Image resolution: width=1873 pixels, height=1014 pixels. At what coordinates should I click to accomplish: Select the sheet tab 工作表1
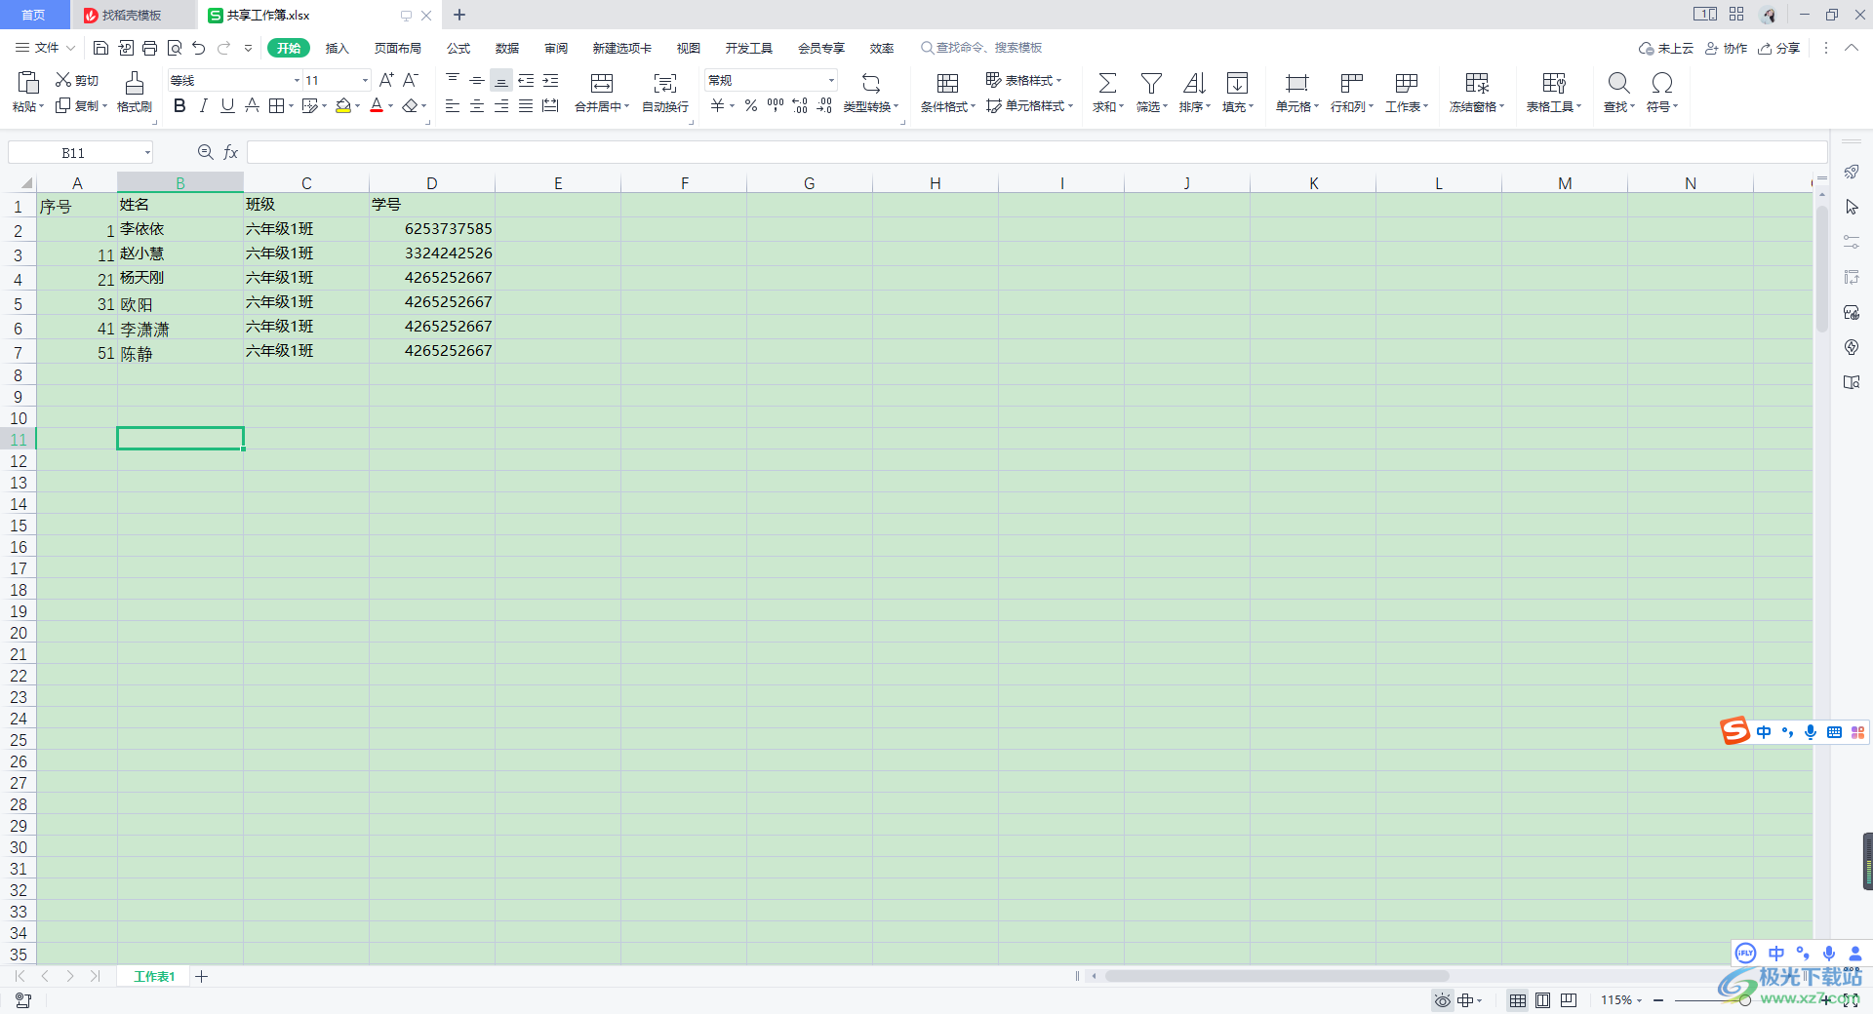154,976
